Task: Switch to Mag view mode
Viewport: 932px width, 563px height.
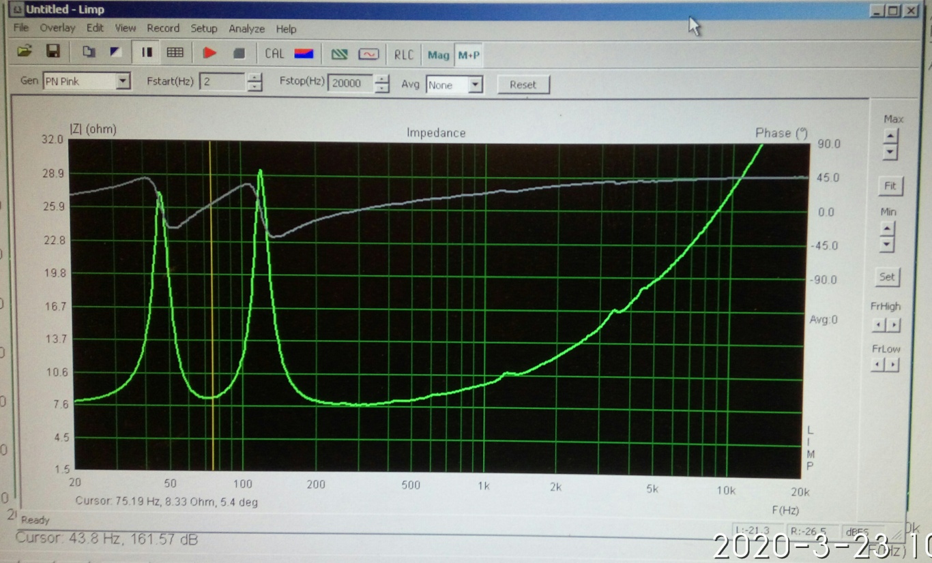Action: pyautogui.click(x=439, y=55)
